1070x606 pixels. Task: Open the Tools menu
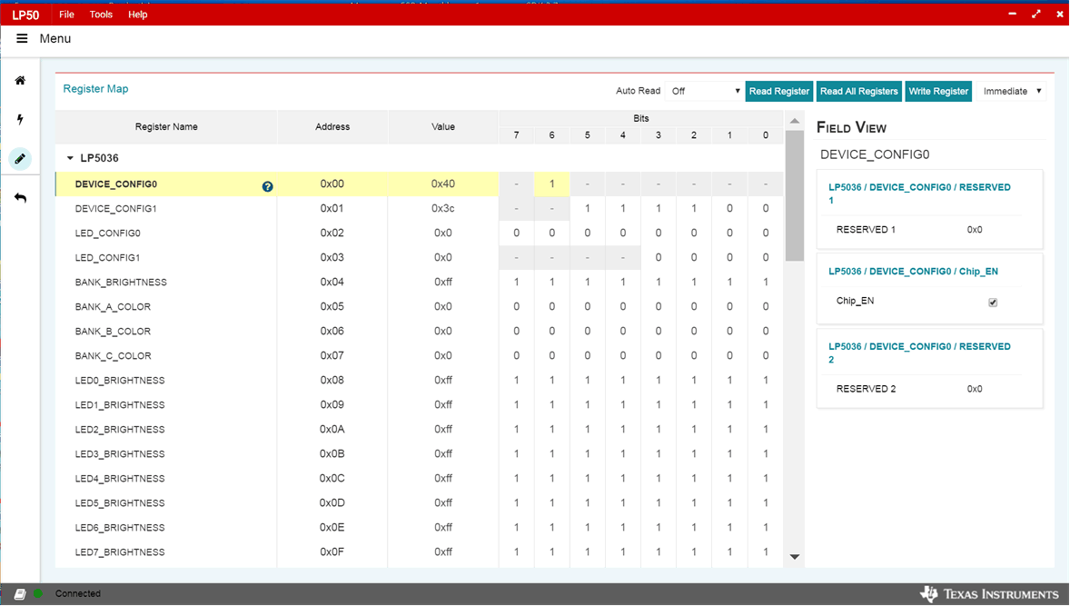(101, 15)
